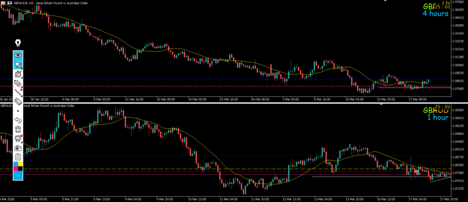
Task: Click the clipboard icon in the toolbar
Action: tap(18, 157)
